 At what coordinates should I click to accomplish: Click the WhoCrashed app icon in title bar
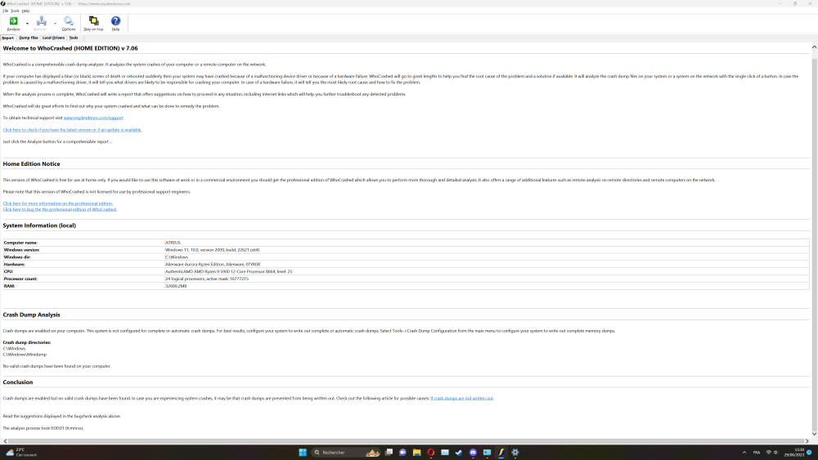pos(3,3)
